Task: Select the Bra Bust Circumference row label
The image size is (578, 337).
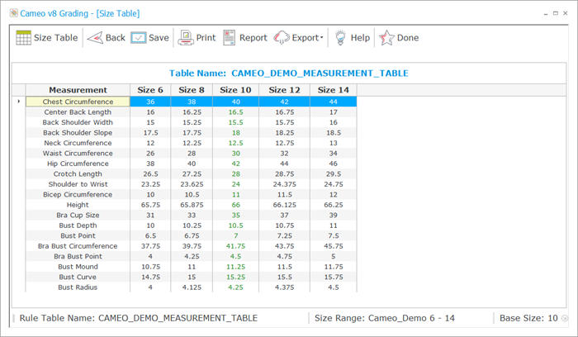Action: 78,246
